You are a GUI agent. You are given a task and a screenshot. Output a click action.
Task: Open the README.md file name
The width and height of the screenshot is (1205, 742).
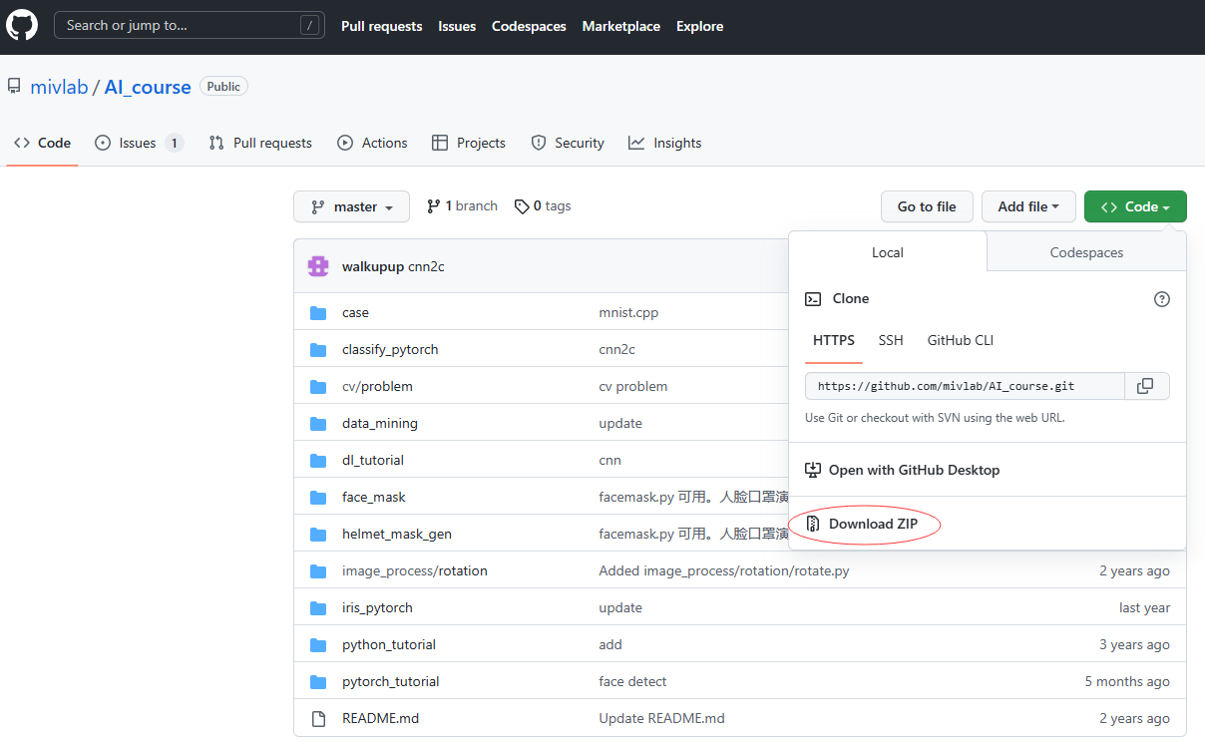380,719
